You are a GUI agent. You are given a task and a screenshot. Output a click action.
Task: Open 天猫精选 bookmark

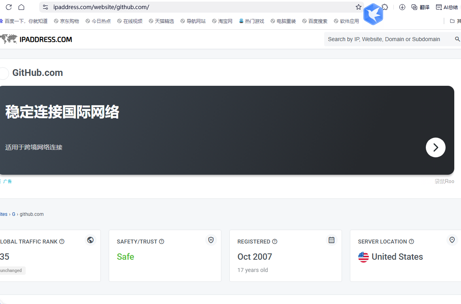(161, 21)
